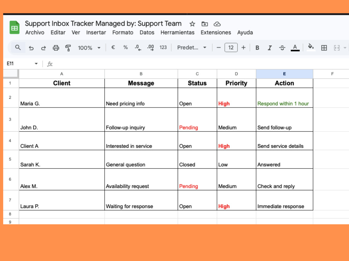Check the cloud save status icon
349x261 pixels.
(x=217, y=24)
